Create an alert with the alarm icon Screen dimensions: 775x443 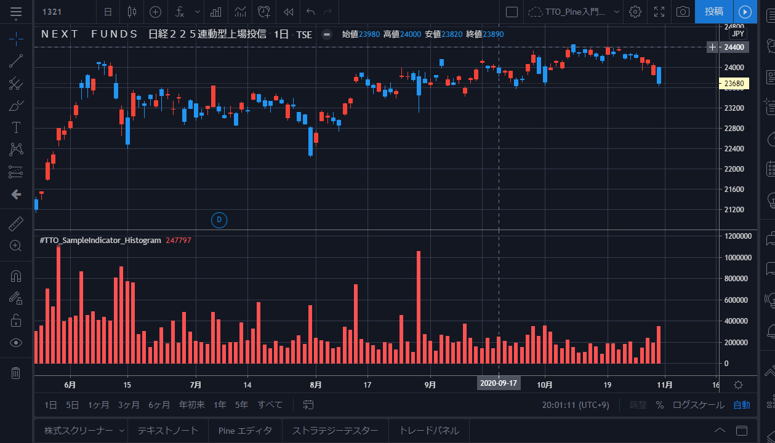pos(264,12)
